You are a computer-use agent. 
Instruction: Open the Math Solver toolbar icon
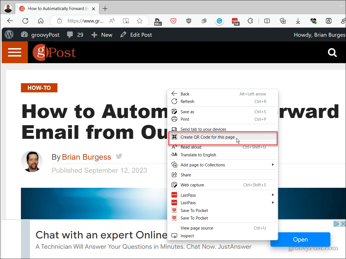(x=329, y=21)
